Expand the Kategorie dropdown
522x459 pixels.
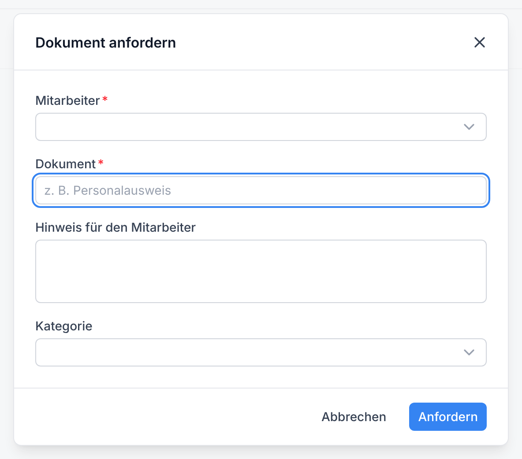click(261, 352)
